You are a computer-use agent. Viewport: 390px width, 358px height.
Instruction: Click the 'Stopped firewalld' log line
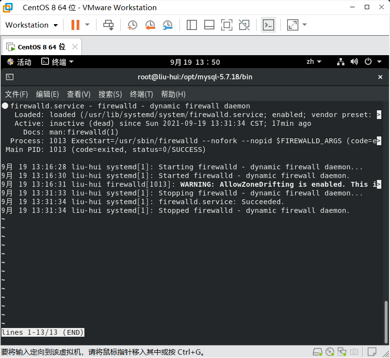[x=175, y=210]
